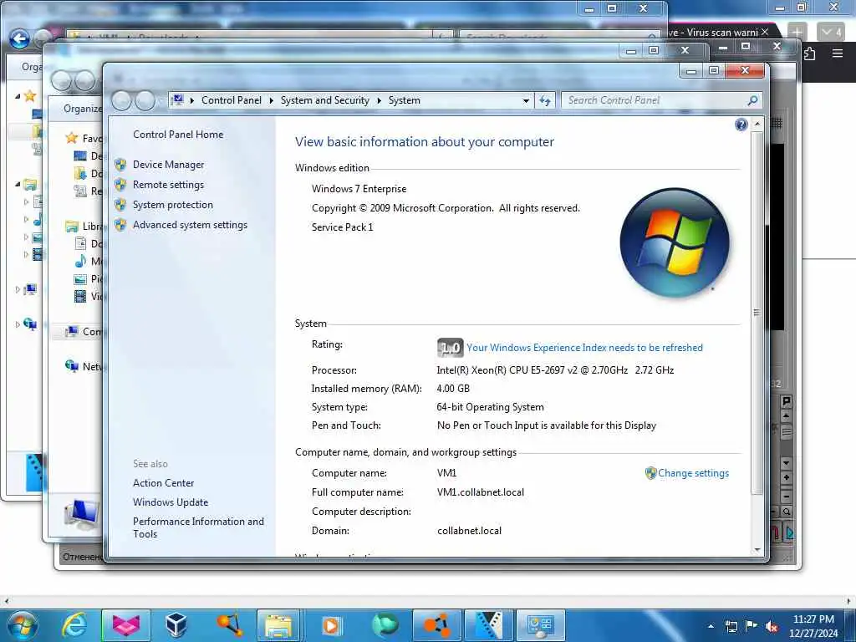Refresh Windows Experience Index link

[584, 348]
